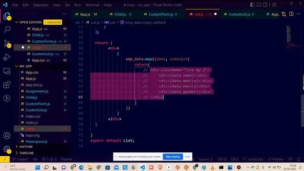The width and height of the screenshot is (304, 171).
Task: Click List.js breadcrumb in editor path
Action: 95,22
